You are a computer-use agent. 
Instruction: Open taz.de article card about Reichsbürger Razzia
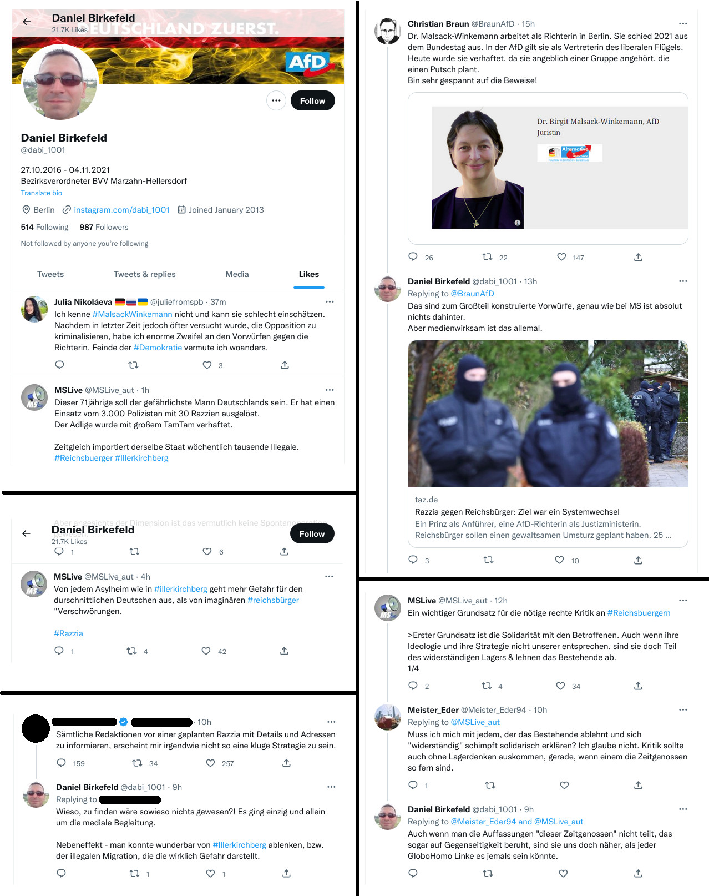coord(548,444)
